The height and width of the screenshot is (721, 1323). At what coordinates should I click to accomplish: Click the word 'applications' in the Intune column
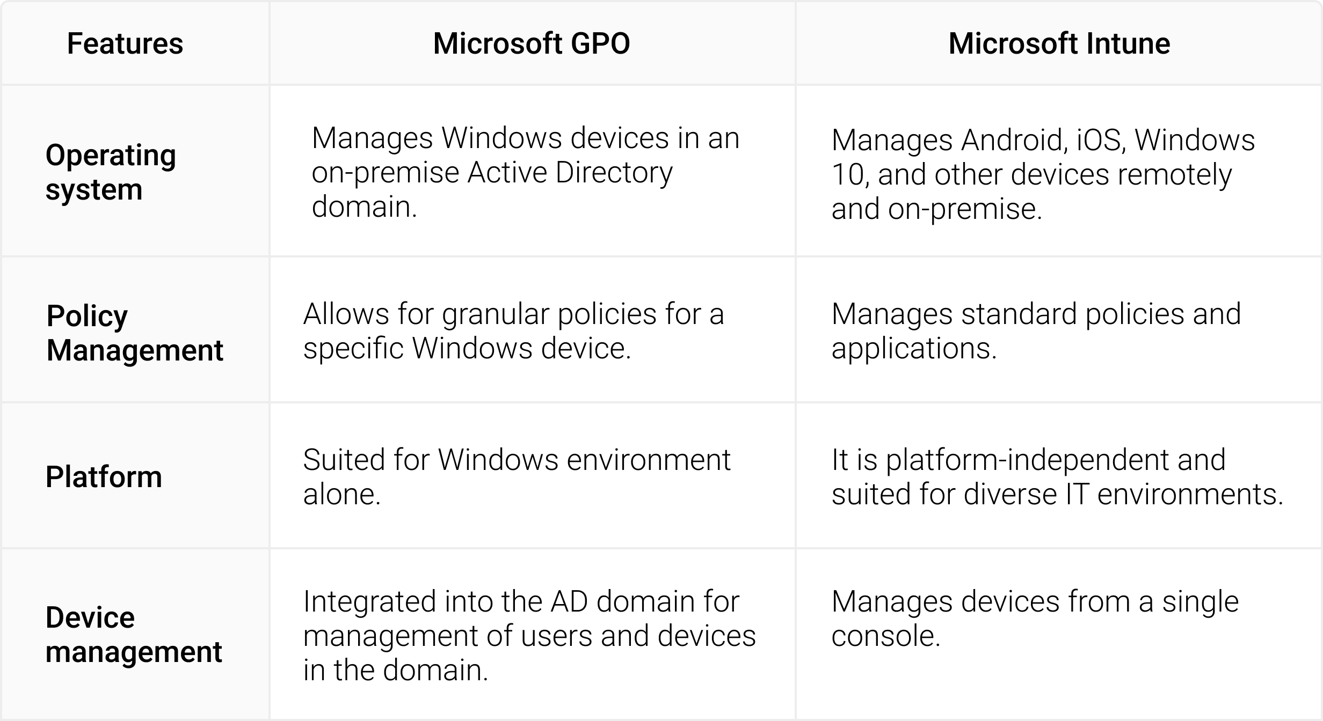[x=913, y=349]
